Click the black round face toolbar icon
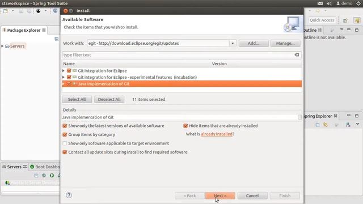The width and height of the screenshot is (363, 204). (38, 11)
